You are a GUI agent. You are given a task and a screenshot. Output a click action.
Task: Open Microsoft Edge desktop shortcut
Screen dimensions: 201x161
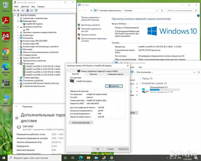(6, 69)
